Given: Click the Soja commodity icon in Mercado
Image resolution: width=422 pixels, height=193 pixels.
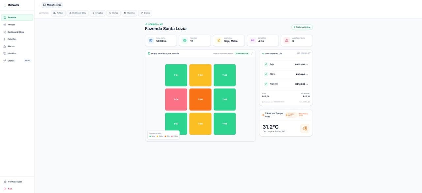Looking at the screenshot, I should pyautogui.click(x=266, y=64).
